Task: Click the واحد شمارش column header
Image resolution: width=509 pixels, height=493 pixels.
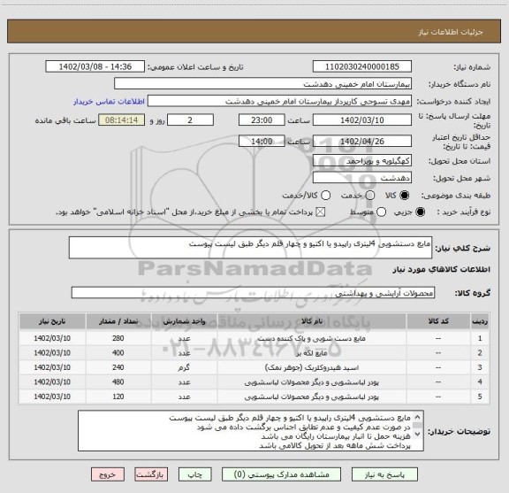Action: (184, 321)
